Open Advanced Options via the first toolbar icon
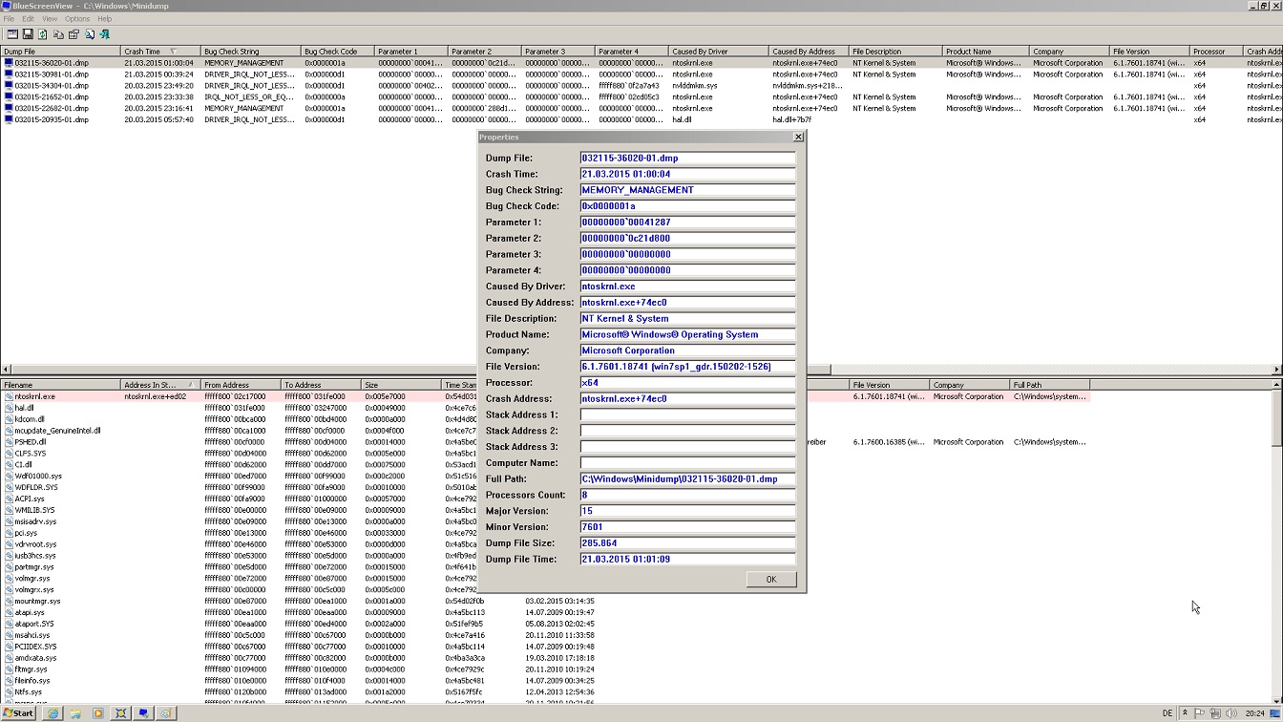1283x722 pixels. coord(12,33)
